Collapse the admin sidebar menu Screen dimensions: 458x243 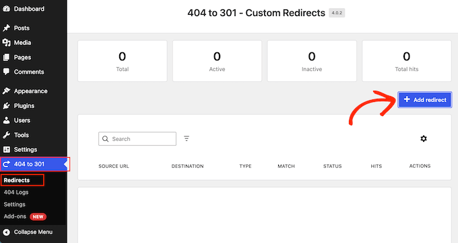[x=33, y=232]
